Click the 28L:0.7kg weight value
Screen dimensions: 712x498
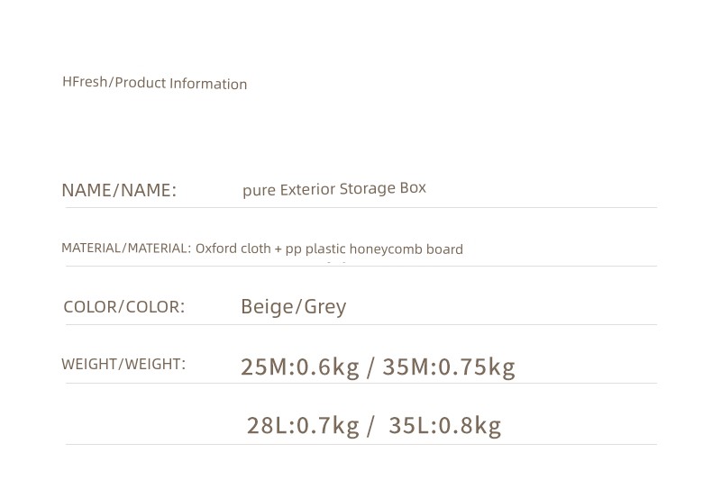(x=303, y=425)
